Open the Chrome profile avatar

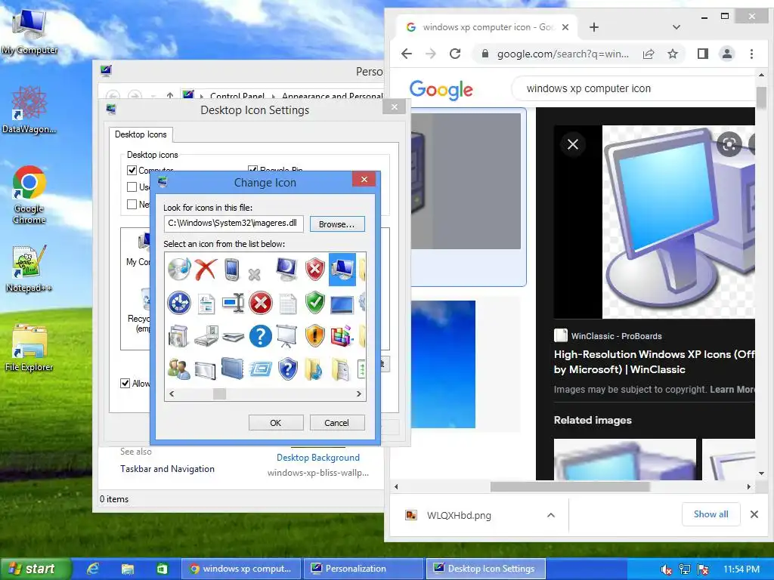pos(727,54)
